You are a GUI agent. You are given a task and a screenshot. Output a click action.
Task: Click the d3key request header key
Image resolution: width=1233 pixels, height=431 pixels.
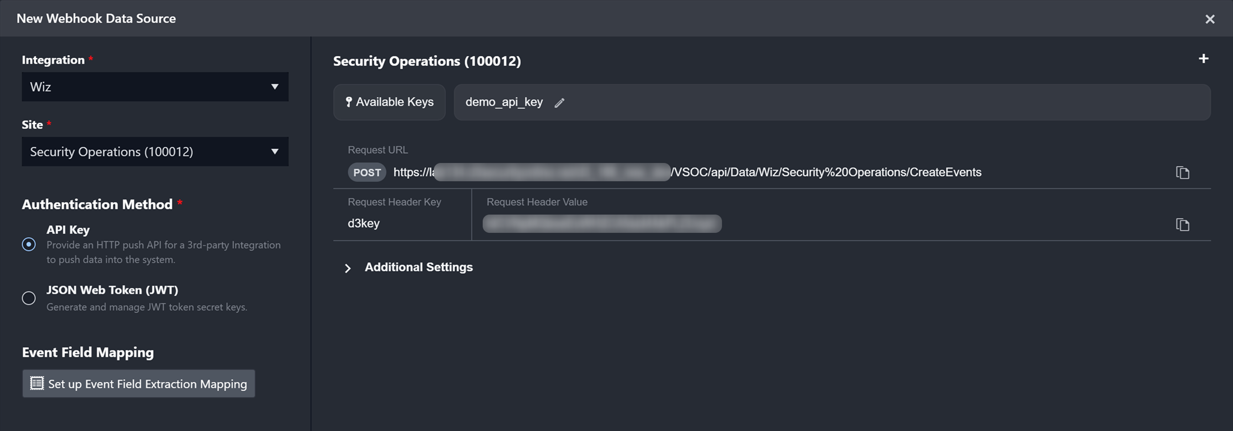(364, 223)
